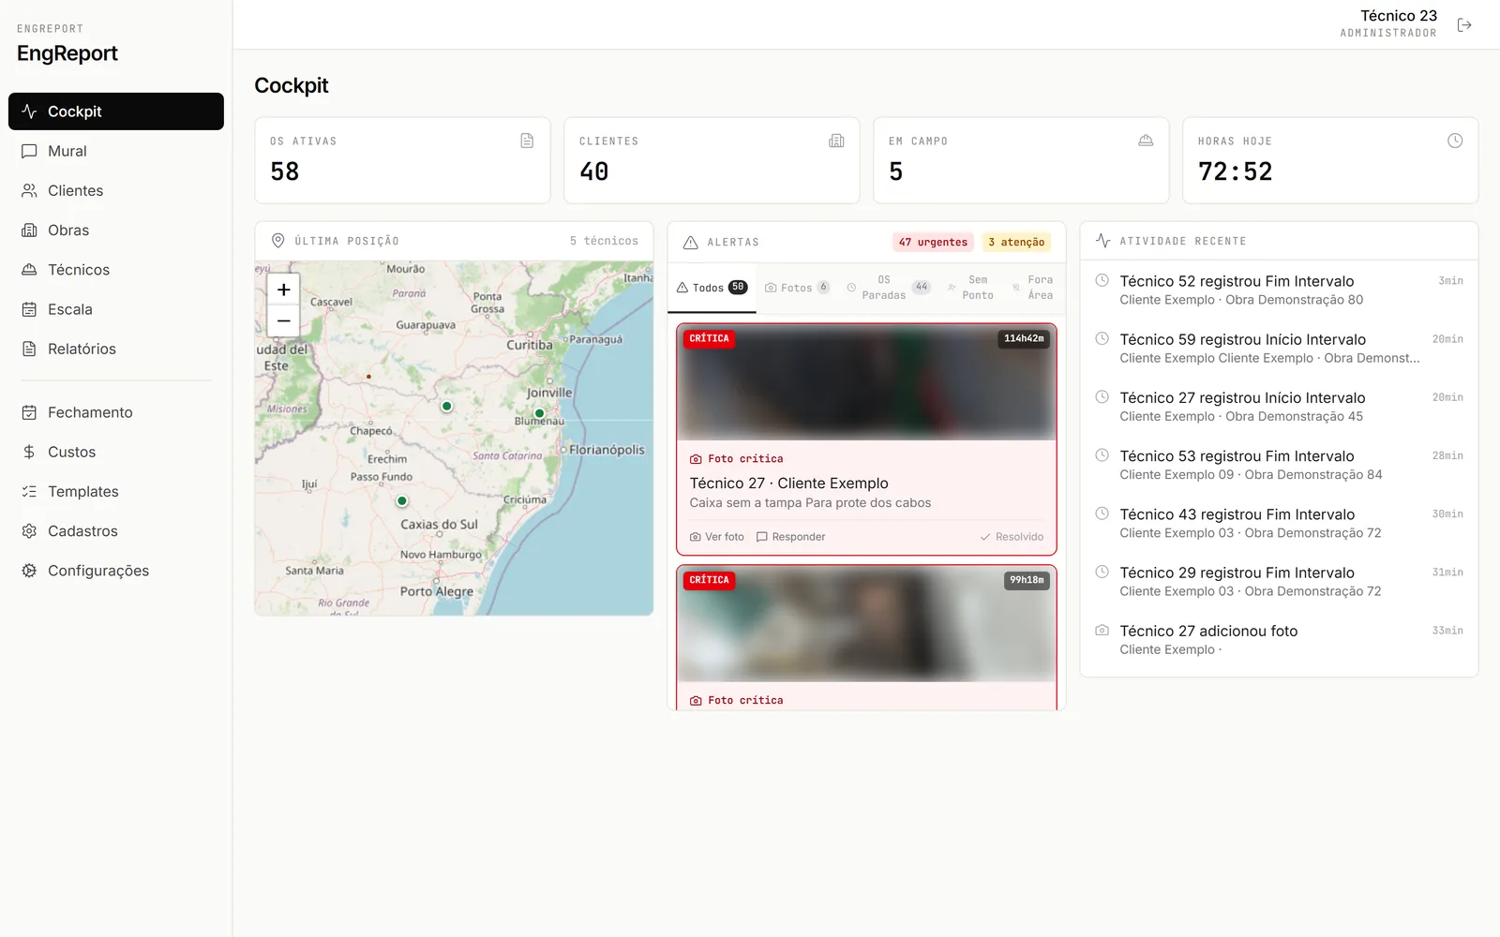Click the green technician marker near Caxias do Sul
The image size is (1500, 937).
pyautogui.click(x=402, y=501)
